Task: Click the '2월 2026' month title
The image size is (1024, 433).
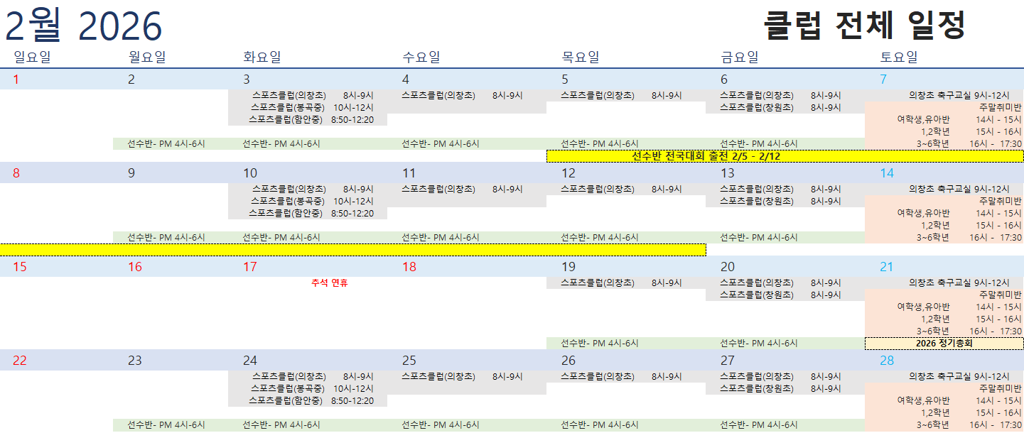Action: point(84,26)
